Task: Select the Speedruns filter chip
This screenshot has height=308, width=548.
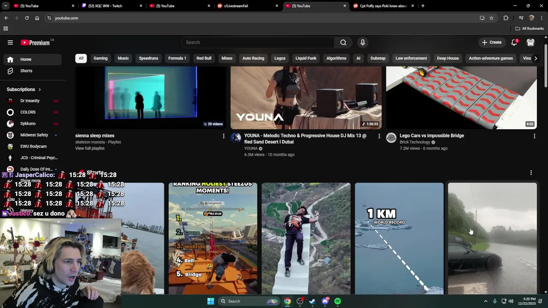Action: pos(149,58)
